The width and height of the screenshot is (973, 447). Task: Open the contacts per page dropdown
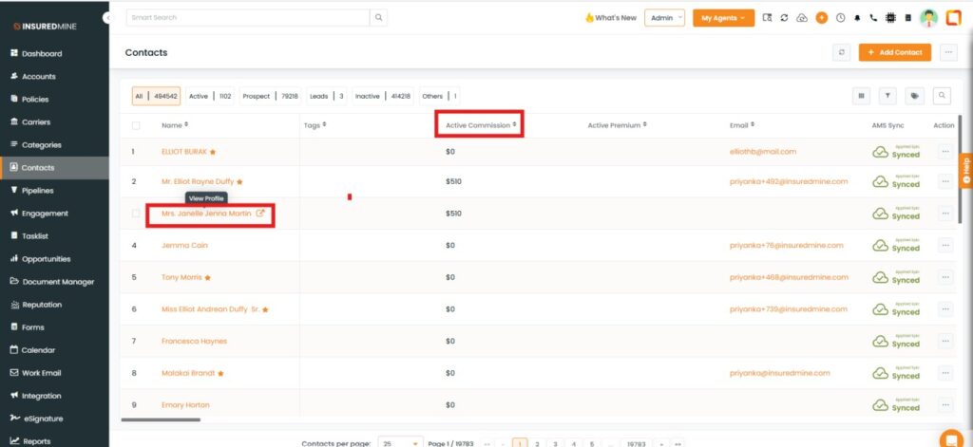pyautogui.click(x=400, y=443)
